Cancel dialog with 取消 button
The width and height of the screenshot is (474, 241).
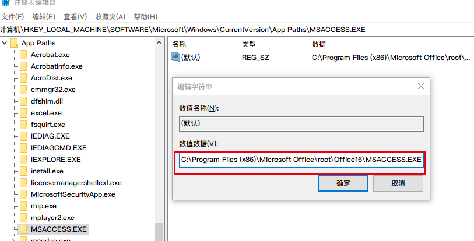tap(398, 183)
